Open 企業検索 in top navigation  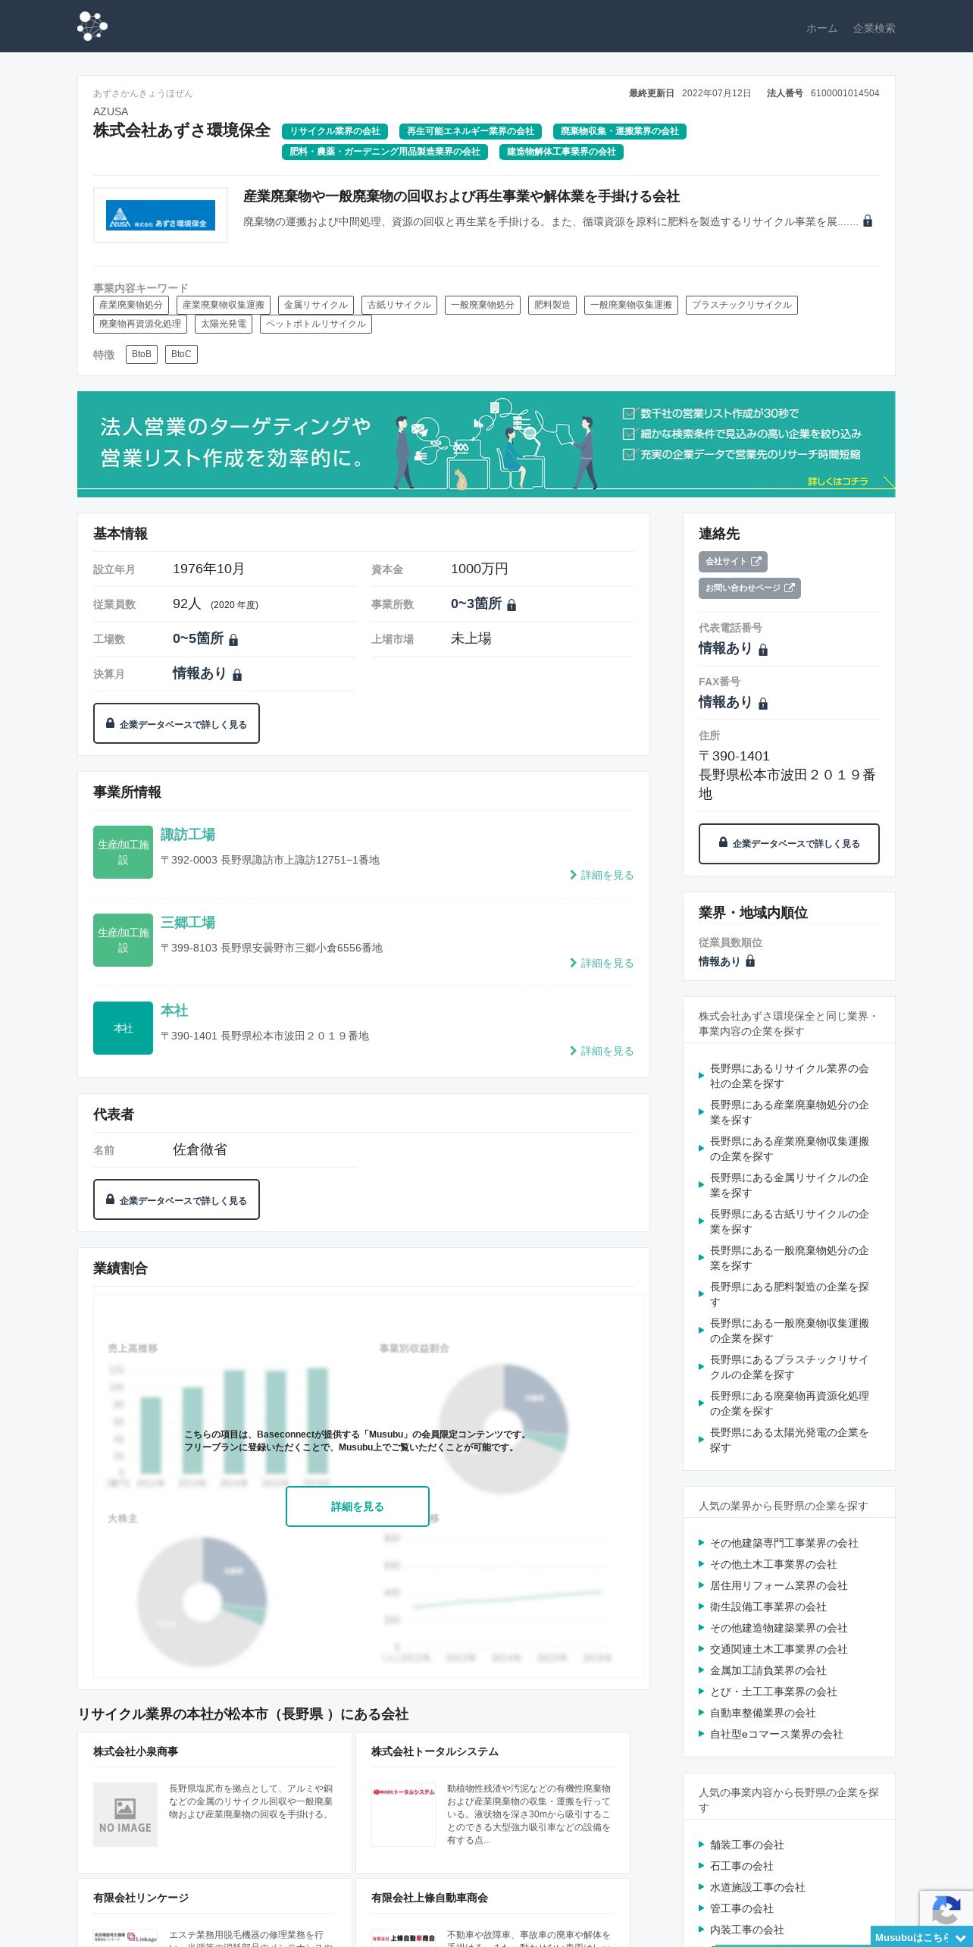pos(874,28)
